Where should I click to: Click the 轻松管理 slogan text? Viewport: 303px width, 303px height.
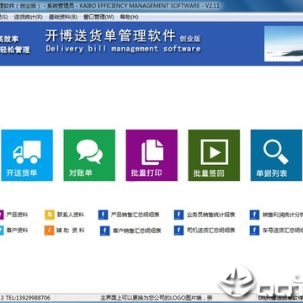15,50
